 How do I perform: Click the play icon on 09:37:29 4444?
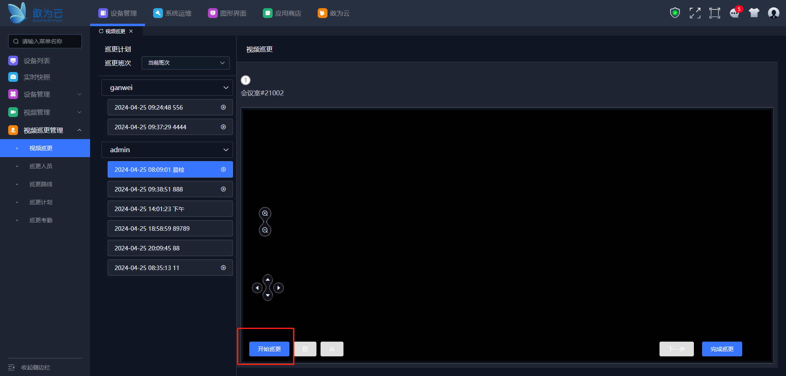coord(224,127)
